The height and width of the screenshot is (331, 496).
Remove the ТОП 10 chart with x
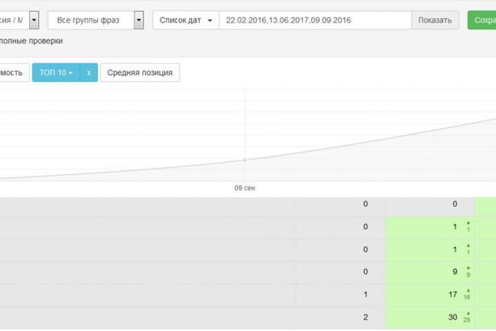[x=89, y=72]
